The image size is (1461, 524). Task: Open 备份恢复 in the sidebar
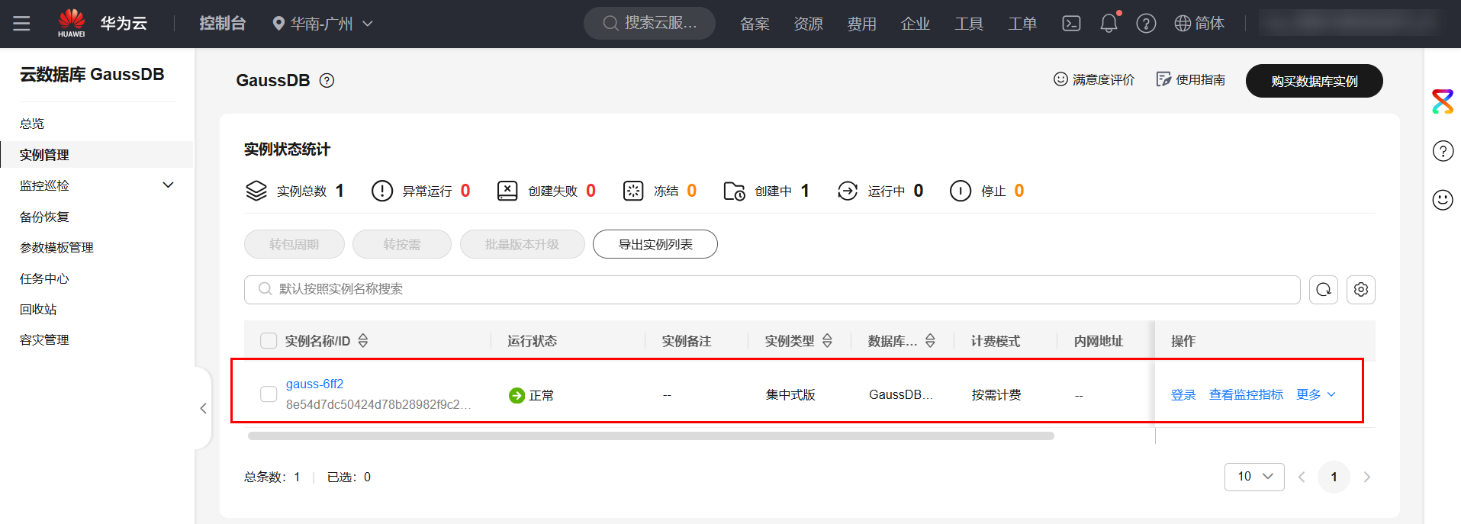click(x=44, y=217)
